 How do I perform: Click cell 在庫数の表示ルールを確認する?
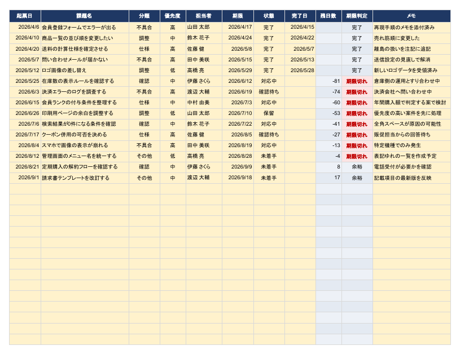click(x=85, y=81)
